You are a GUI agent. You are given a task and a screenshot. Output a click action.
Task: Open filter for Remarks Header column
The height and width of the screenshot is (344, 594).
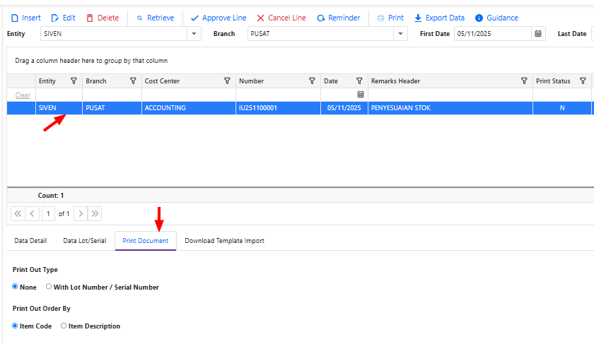[524, 81]
